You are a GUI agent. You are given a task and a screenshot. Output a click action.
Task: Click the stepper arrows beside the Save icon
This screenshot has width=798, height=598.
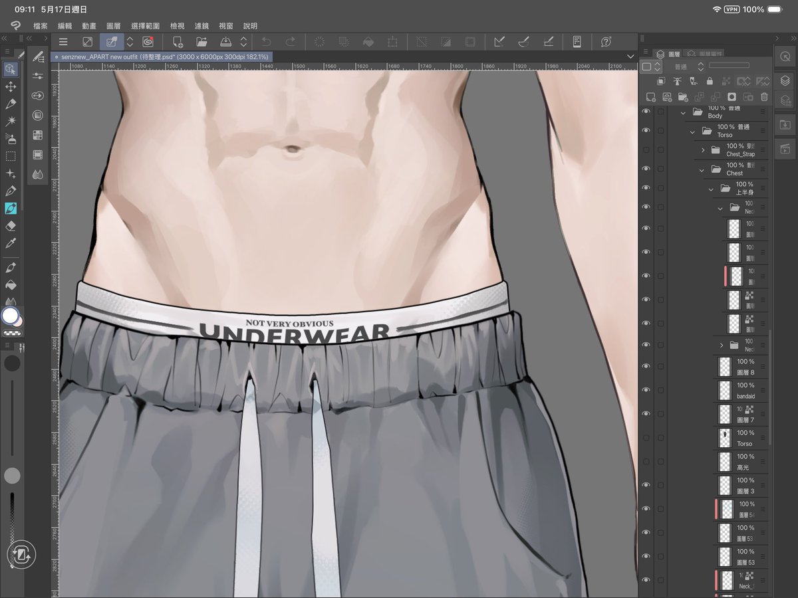point(243,42)
